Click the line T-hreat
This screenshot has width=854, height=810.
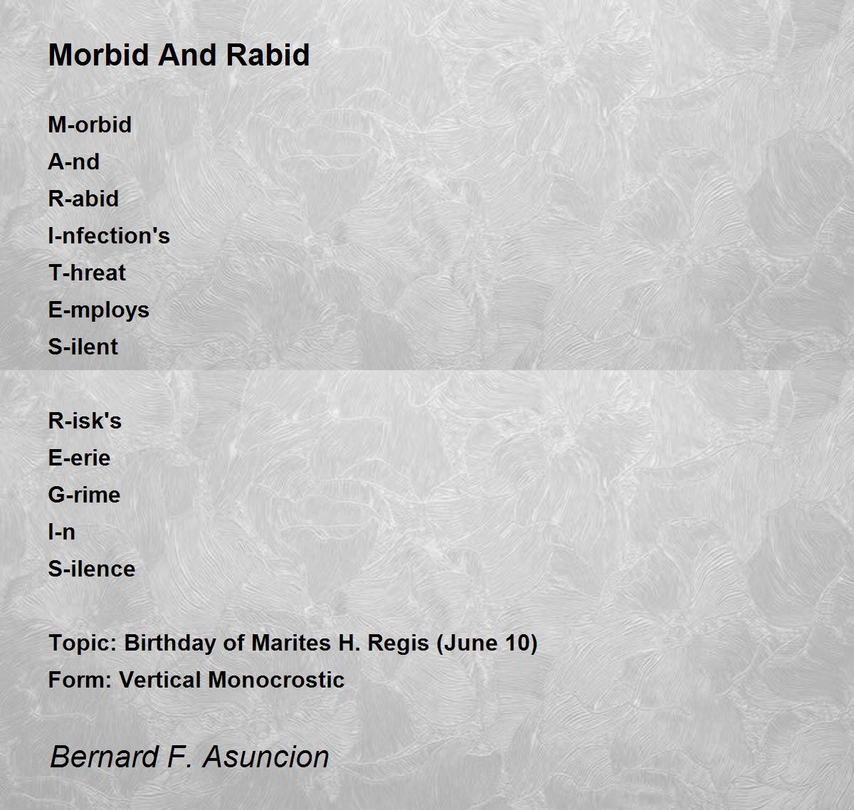[x=87, y=273]
